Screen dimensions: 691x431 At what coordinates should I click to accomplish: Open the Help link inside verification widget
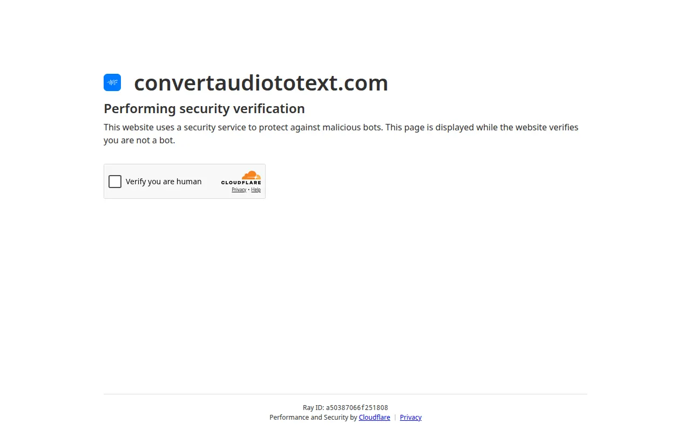tap(256, 190)
